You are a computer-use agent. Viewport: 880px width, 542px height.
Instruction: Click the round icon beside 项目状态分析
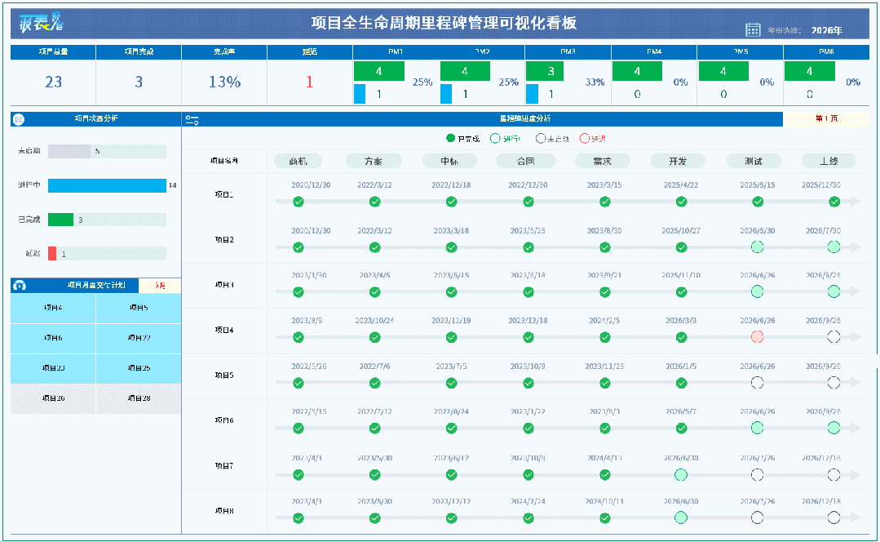click(x=19, y=119)
